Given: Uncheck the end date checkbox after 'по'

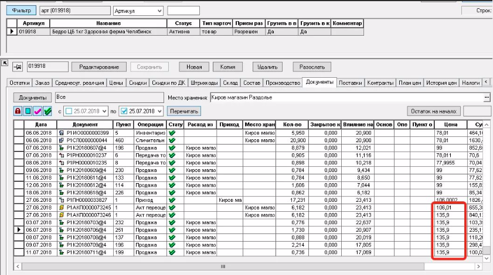Looking at the screenshot, I should (124, 111).
